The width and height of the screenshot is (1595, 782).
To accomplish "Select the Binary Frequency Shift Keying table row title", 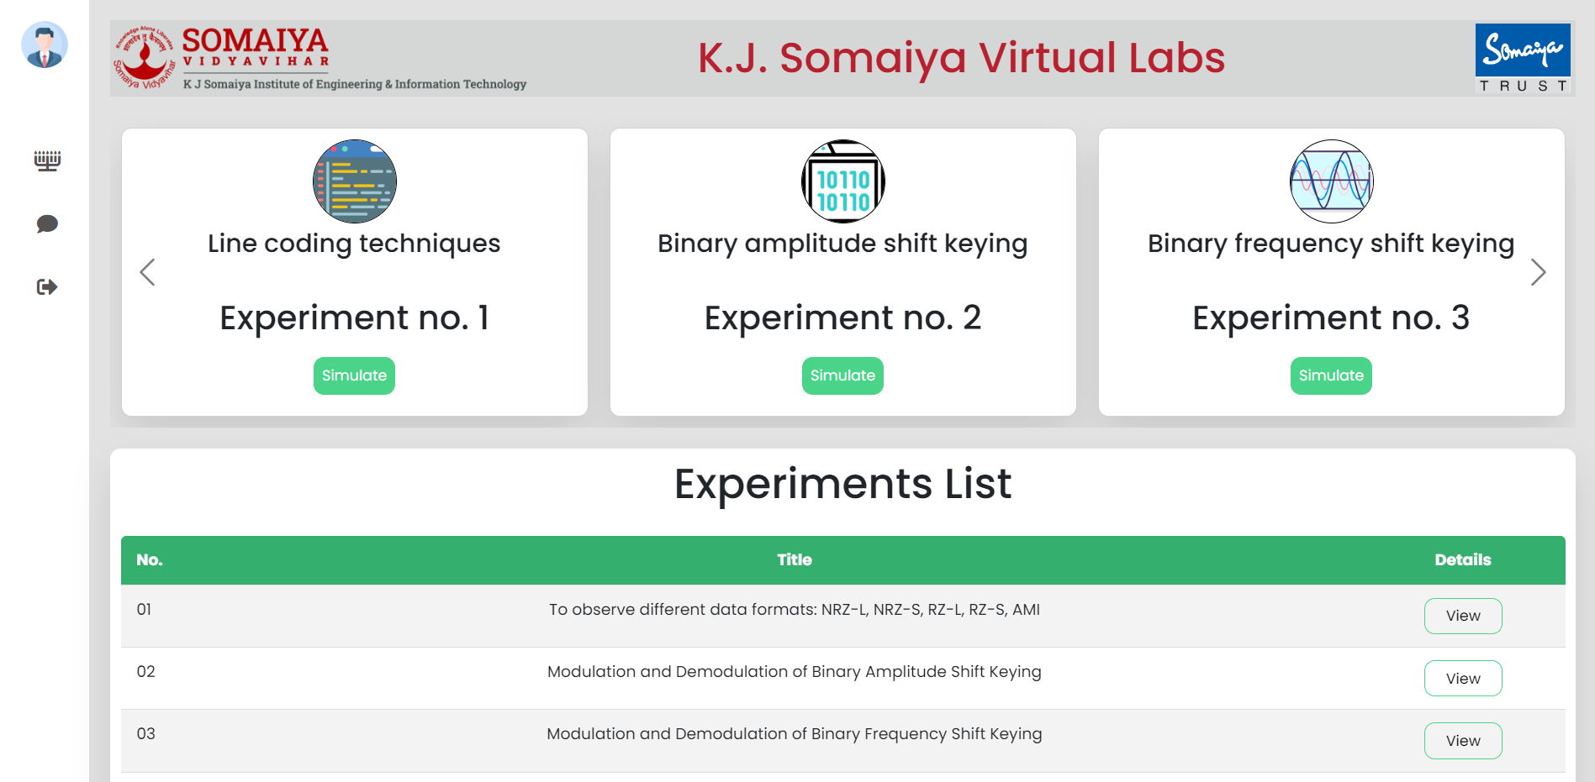I will [x=794, y=734].
